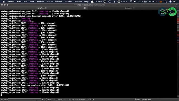This screenshot has width=179, height=101.
Task: Click 'skytap_vm.grafana: Creating...' line
Action: pyautogui.click(x=17, y=21)
